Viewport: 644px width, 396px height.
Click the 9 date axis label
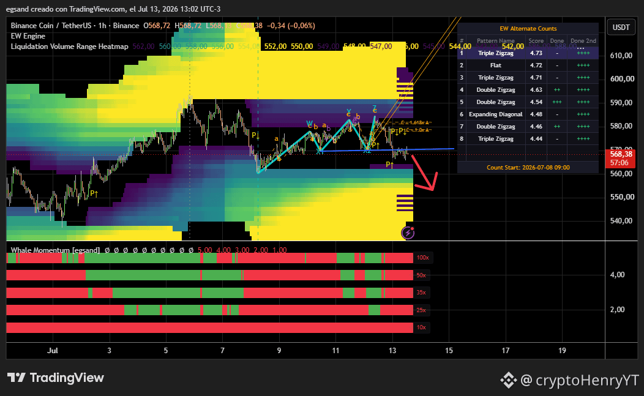tap(279, 351)
